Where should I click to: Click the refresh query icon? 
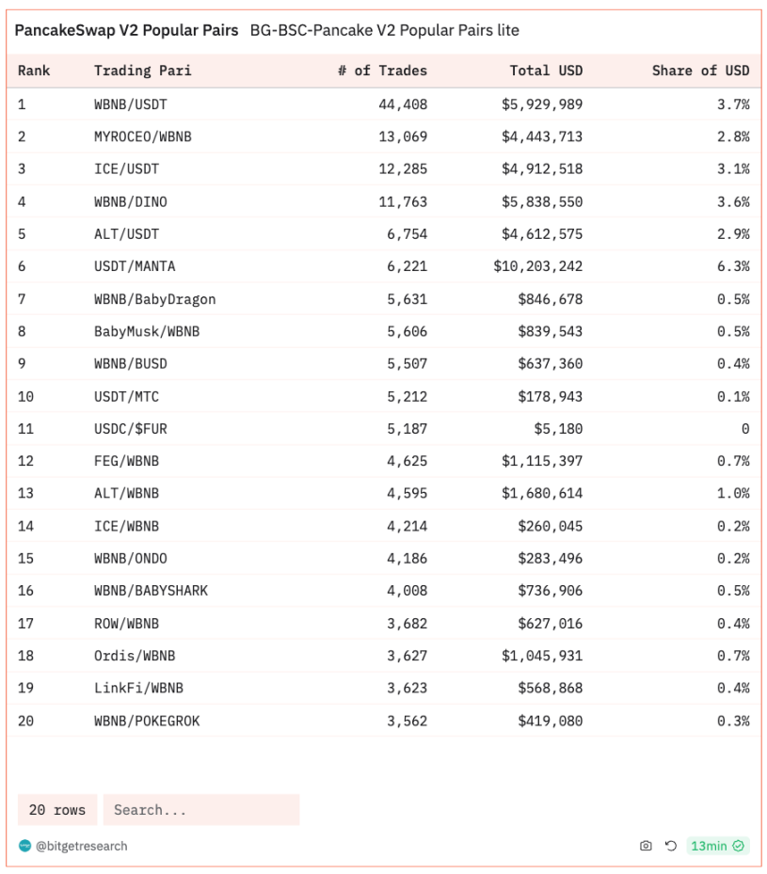point(670,846)
